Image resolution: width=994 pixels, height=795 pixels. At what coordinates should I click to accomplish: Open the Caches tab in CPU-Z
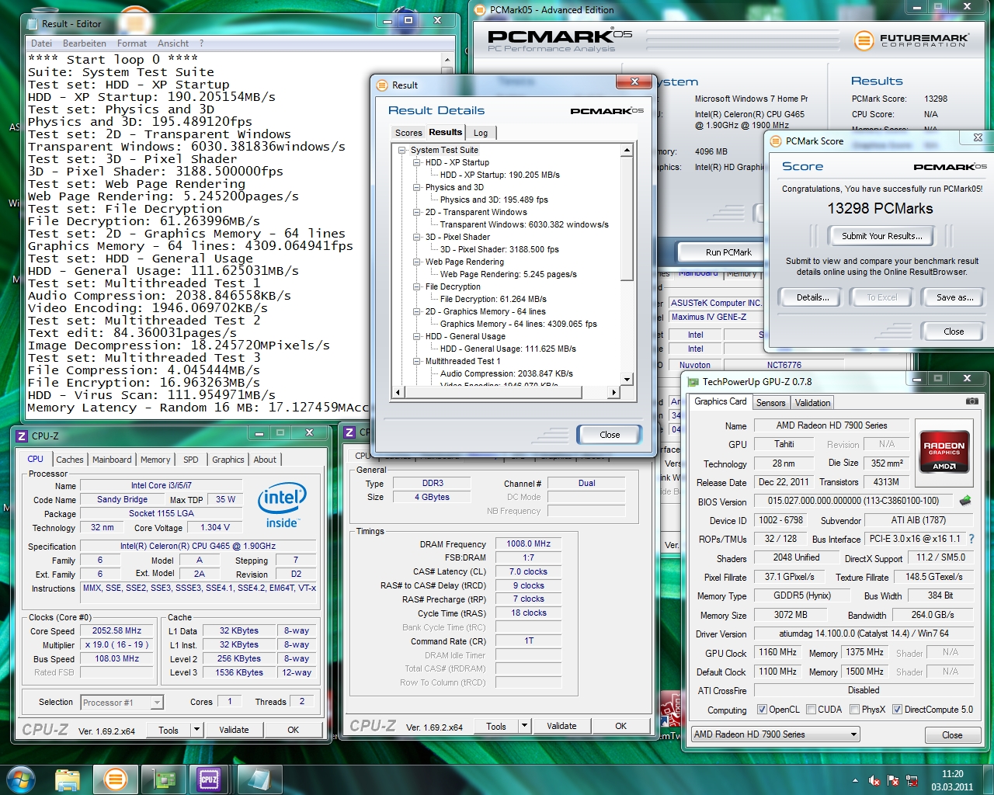(70, 460)
